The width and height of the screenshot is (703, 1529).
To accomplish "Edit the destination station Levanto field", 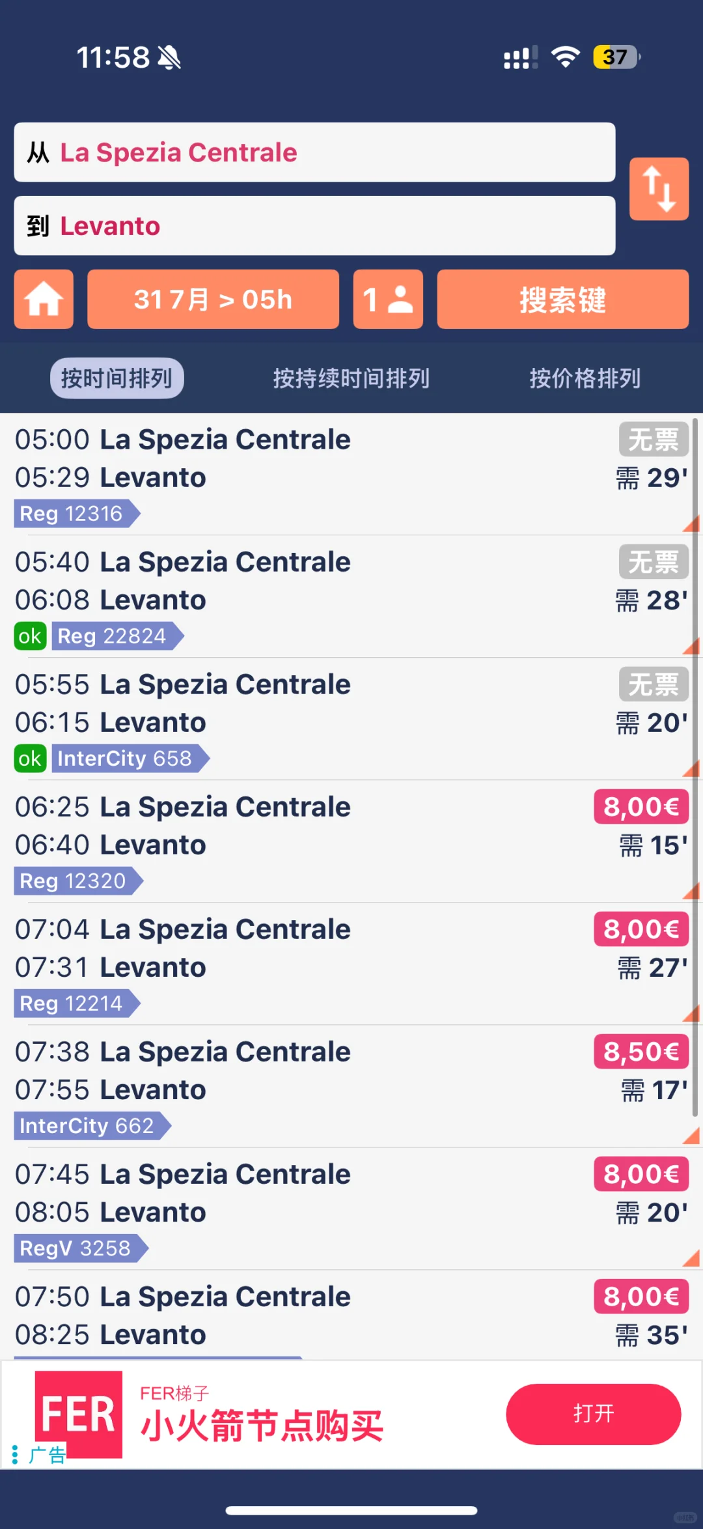I will click(x=314, y=226).
